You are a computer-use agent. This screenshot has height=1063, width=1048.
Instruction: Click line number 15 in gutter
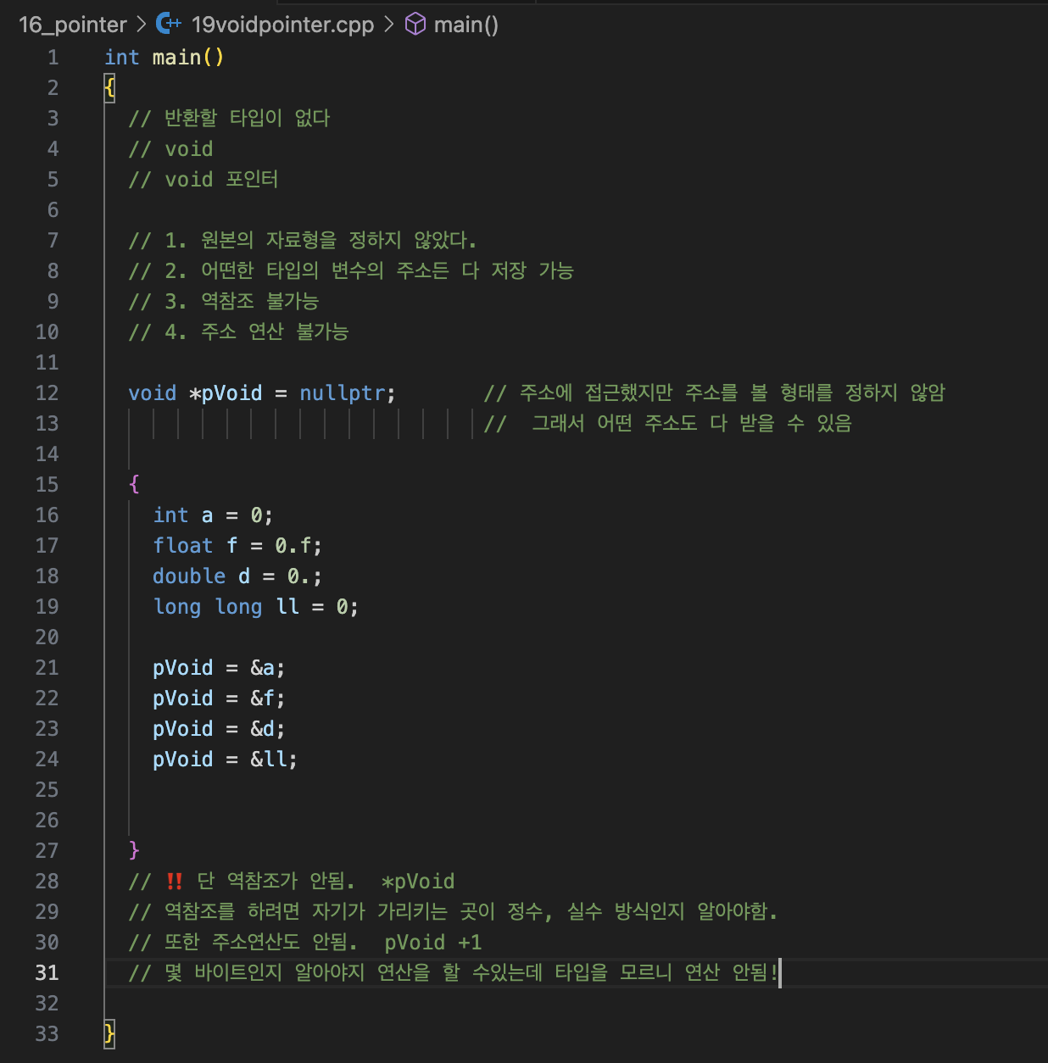point(47,485)
